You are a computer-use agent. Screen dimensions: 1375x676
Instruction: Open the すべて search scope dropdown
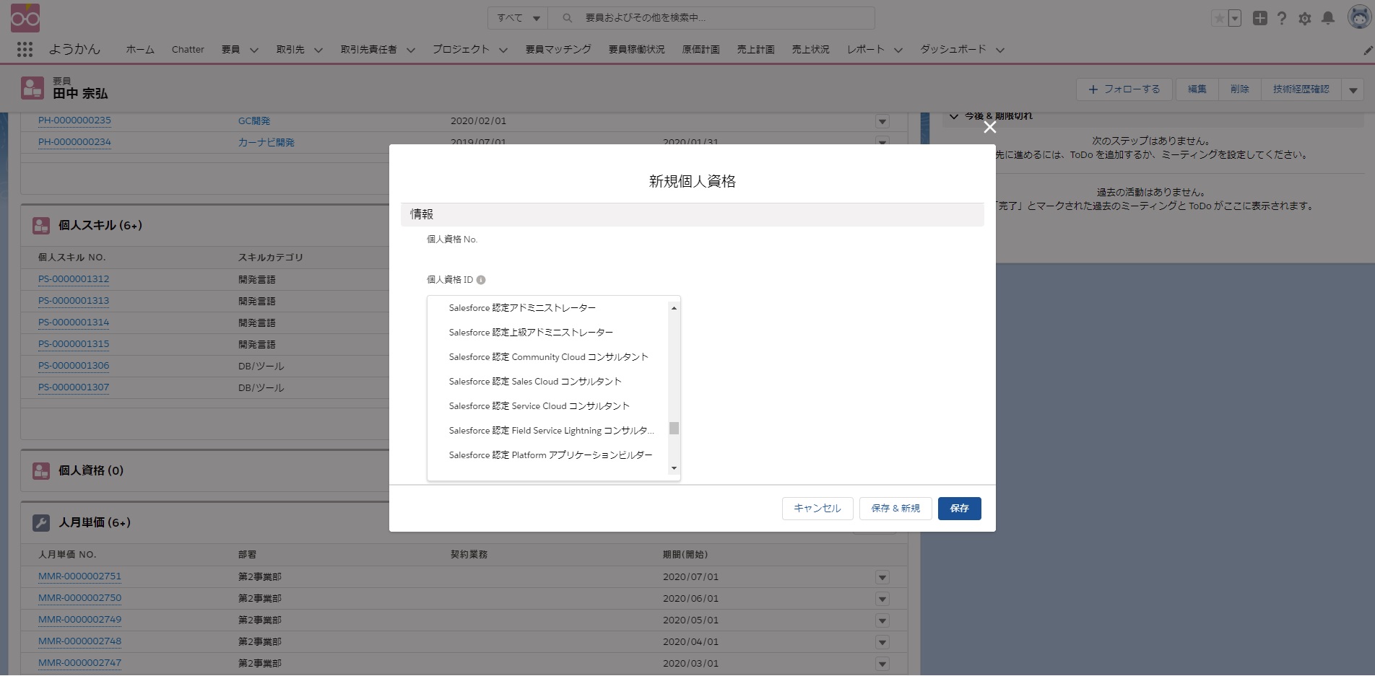tap(518, 17)
